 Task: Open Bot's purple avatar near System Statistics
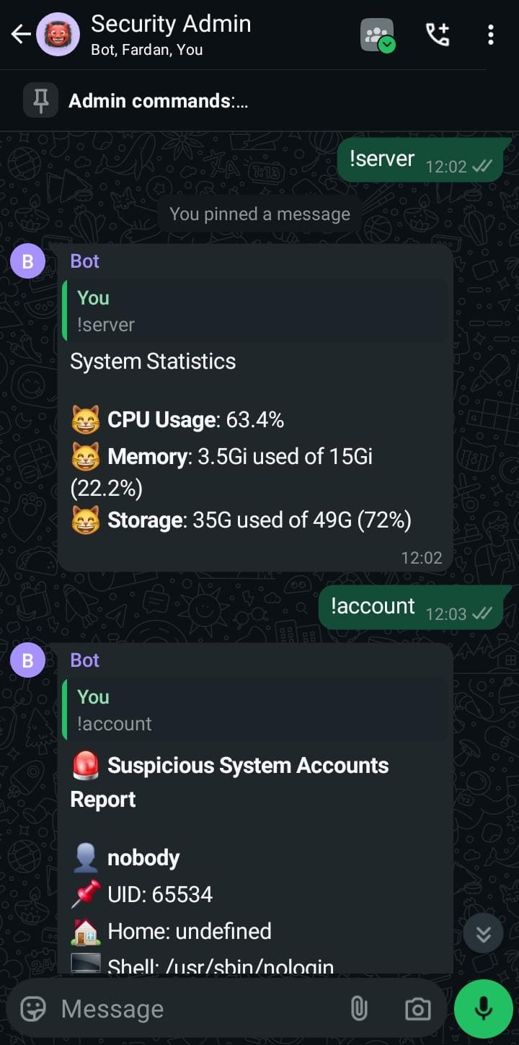click(27, 261)
